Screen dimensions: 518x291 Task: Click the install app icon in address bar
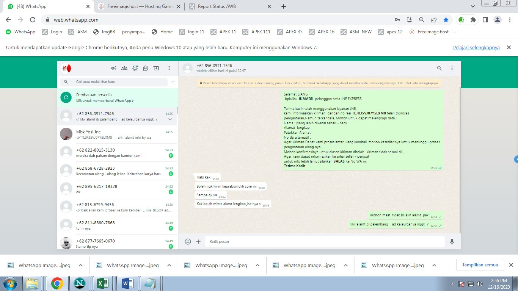click(x=410, y=20)
